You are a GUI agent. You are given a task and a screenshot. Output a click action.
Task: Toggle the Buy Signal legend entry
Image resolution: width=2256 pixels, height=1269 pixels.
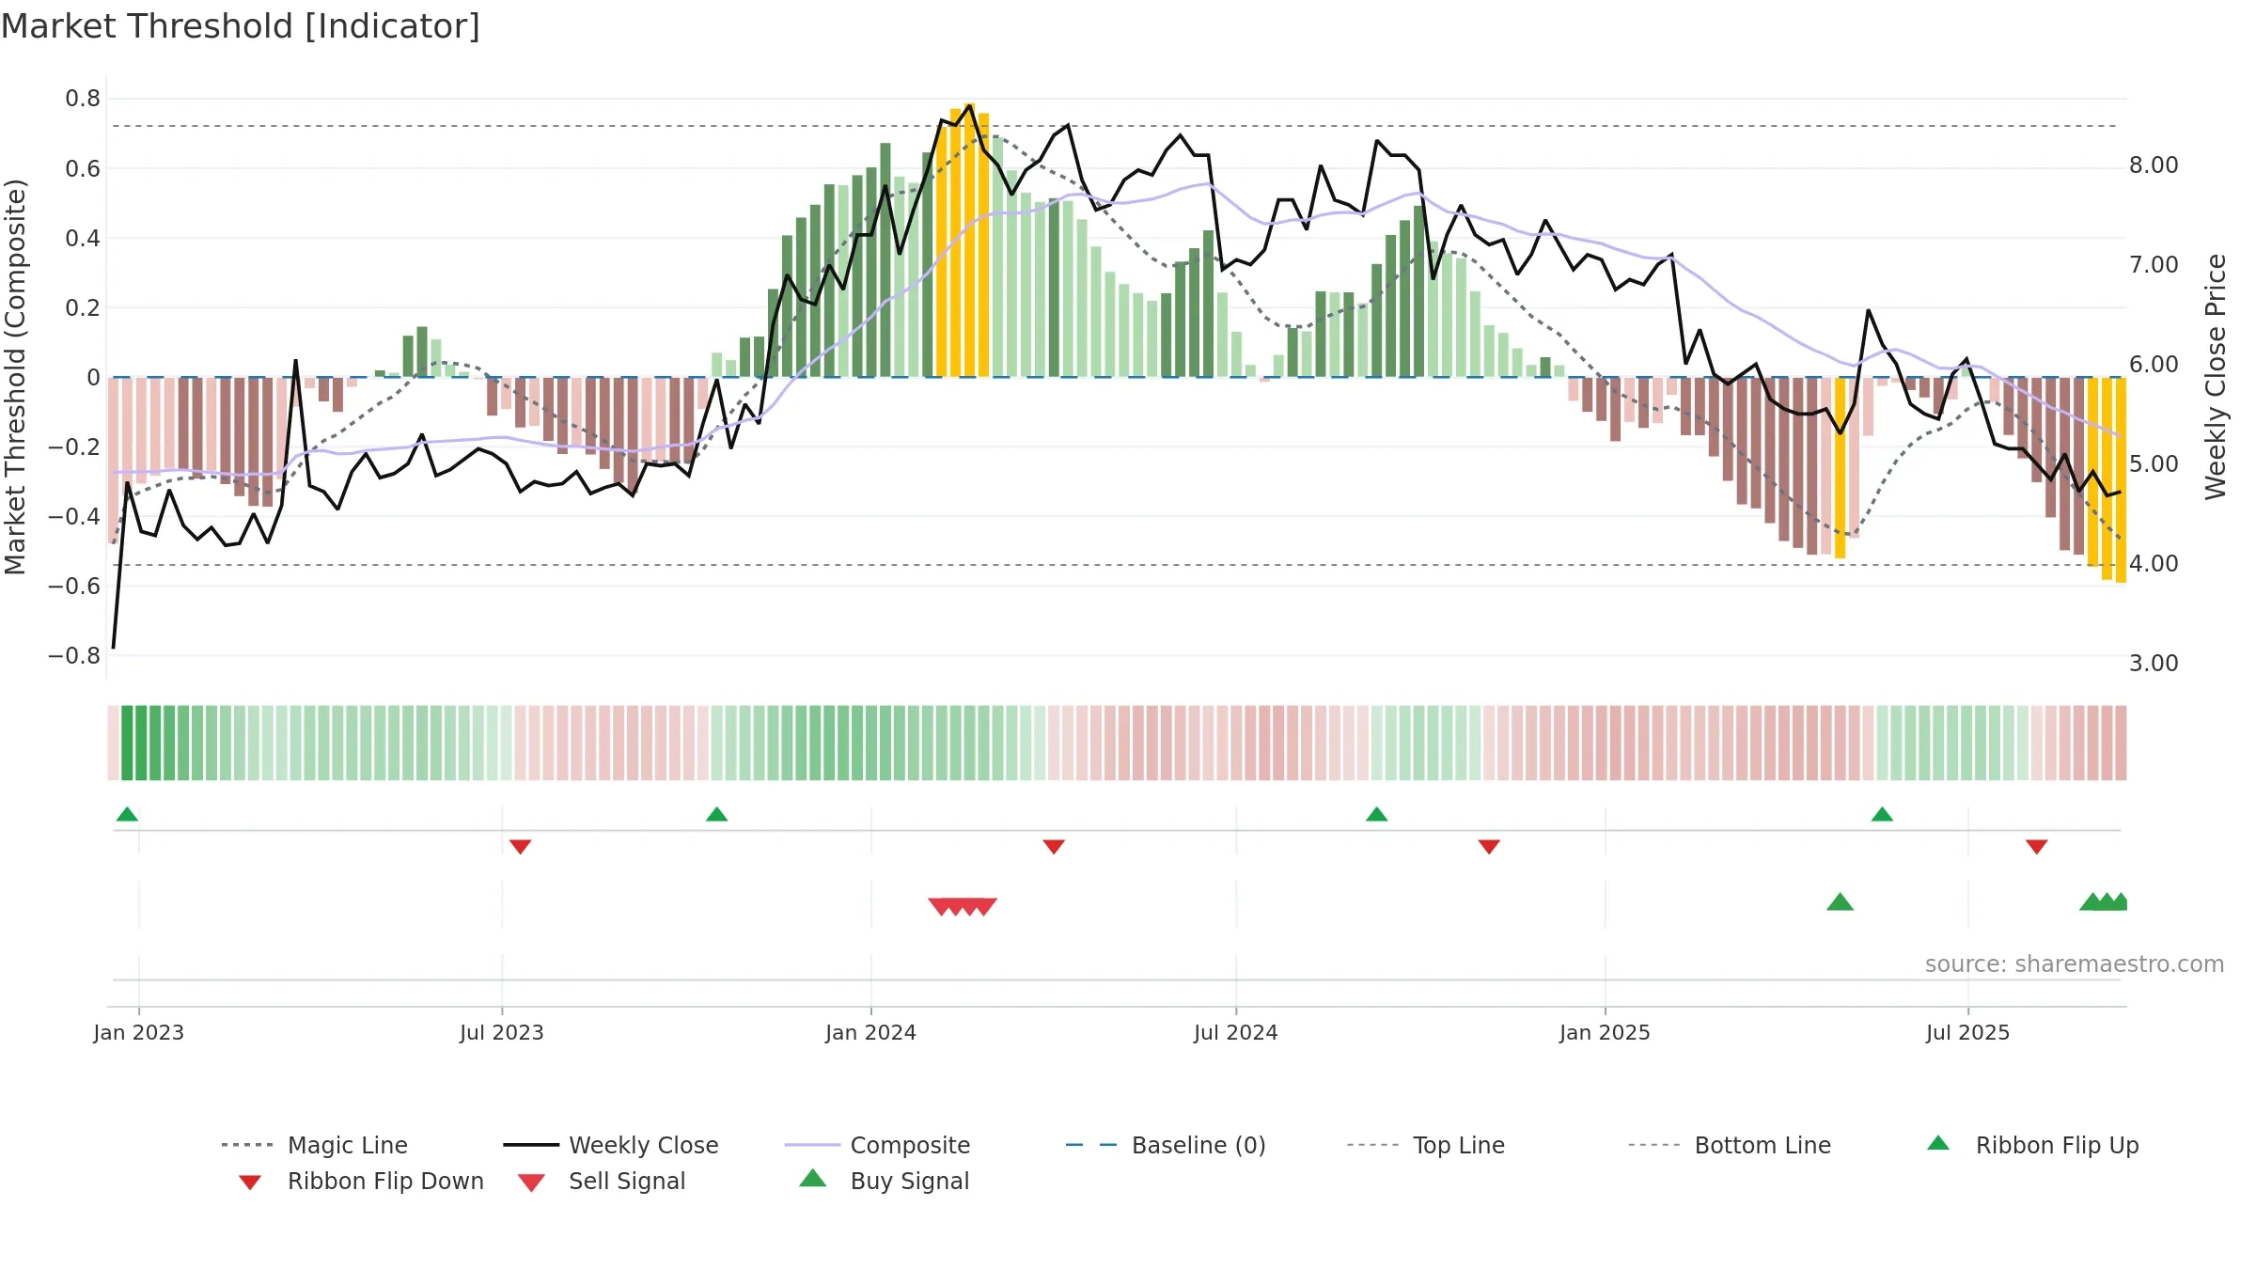(884, 1182)
